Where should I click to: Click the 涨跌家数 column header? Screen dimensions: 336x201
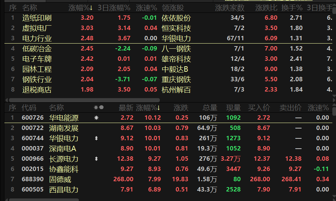(229, 8)
